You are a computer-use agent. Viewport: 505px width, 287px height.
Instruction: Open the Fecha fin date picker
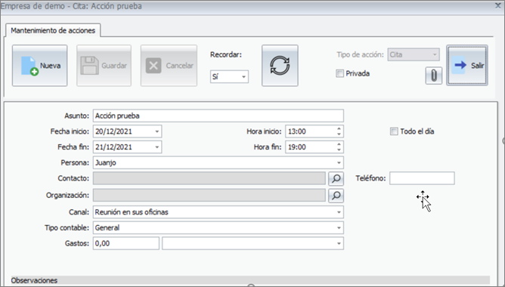click(156, 147)
